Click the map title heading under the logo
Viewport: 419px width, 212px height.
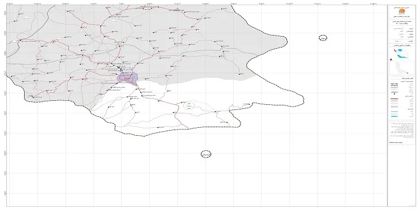[402, 22]
